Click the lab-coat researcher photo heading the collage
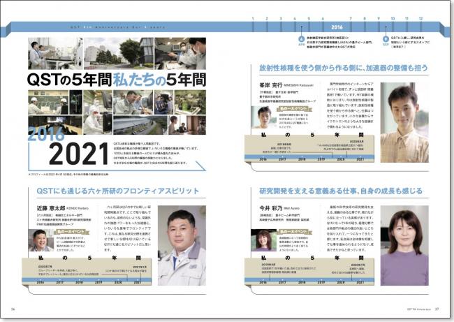The image size is (454, 322). [x=55, y=53]
